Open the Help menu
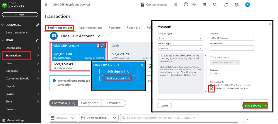Viewport: 278px width, 124px height. (x=190, y=5)
